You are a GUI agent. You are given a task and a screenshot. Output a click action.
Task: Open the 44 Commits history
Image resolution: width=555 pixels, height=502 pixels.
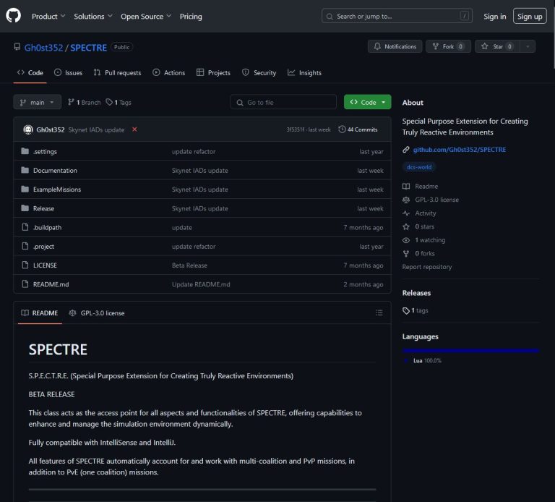(358, 129)
